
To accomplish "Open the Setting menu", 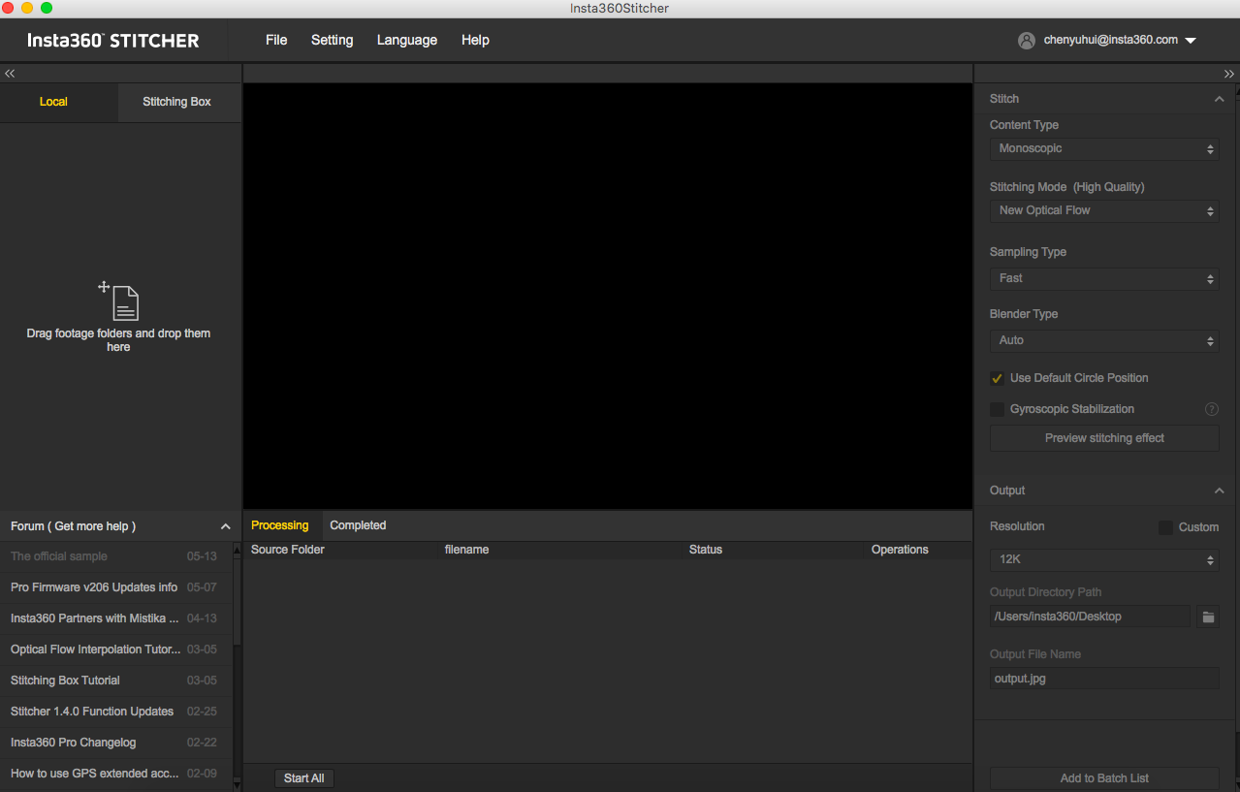I will pos(332,40).
